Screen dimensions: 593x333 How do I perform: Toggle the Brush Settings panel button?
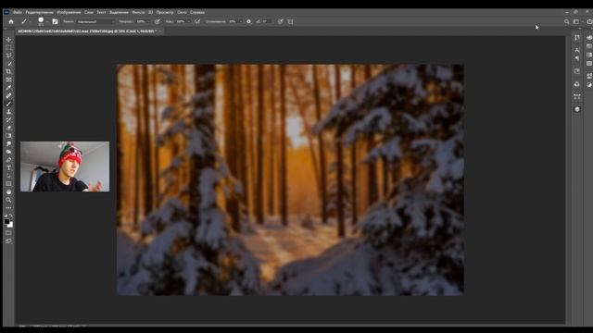pos(56,21)
